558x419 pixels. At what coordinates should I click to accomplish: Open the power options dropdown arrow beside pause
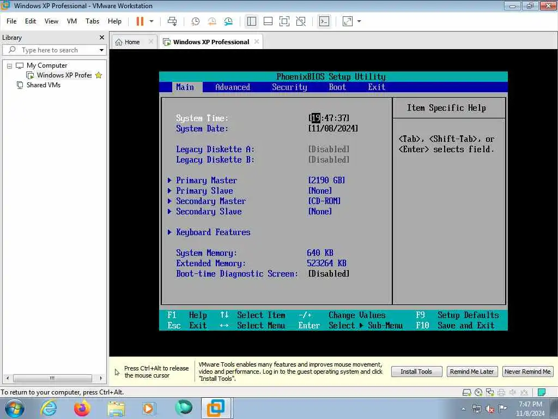coord(151,21)
